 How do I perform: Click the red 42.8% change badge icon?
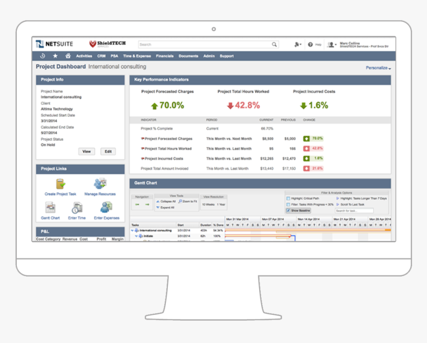[x=306, y=148]
